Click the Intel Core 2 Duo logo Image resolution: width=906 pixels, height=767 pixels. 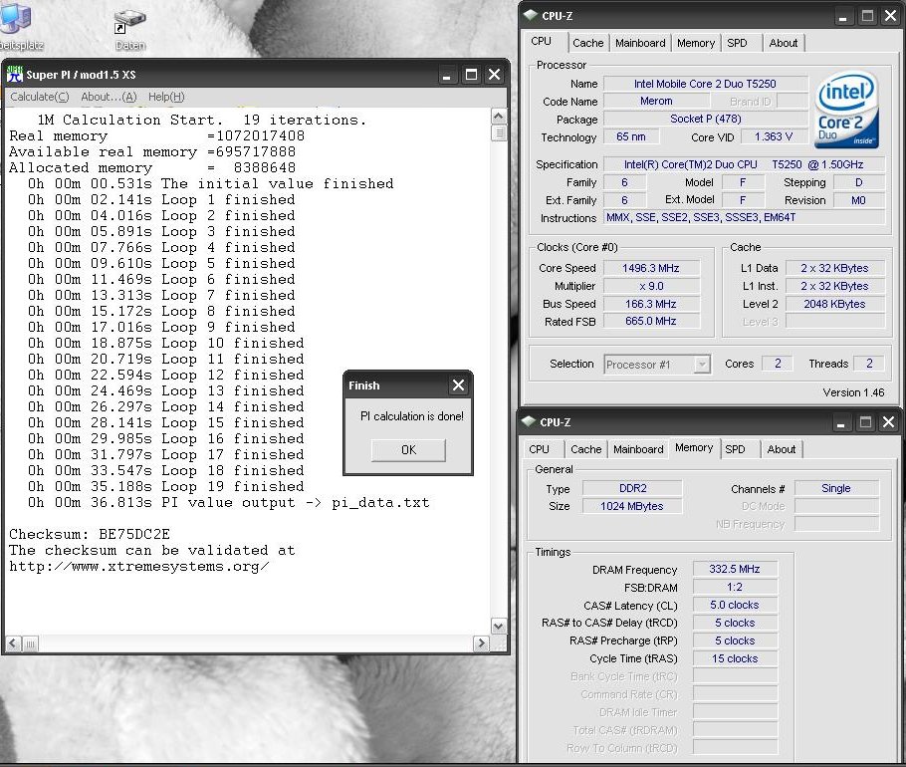click(x=846, y=109)
